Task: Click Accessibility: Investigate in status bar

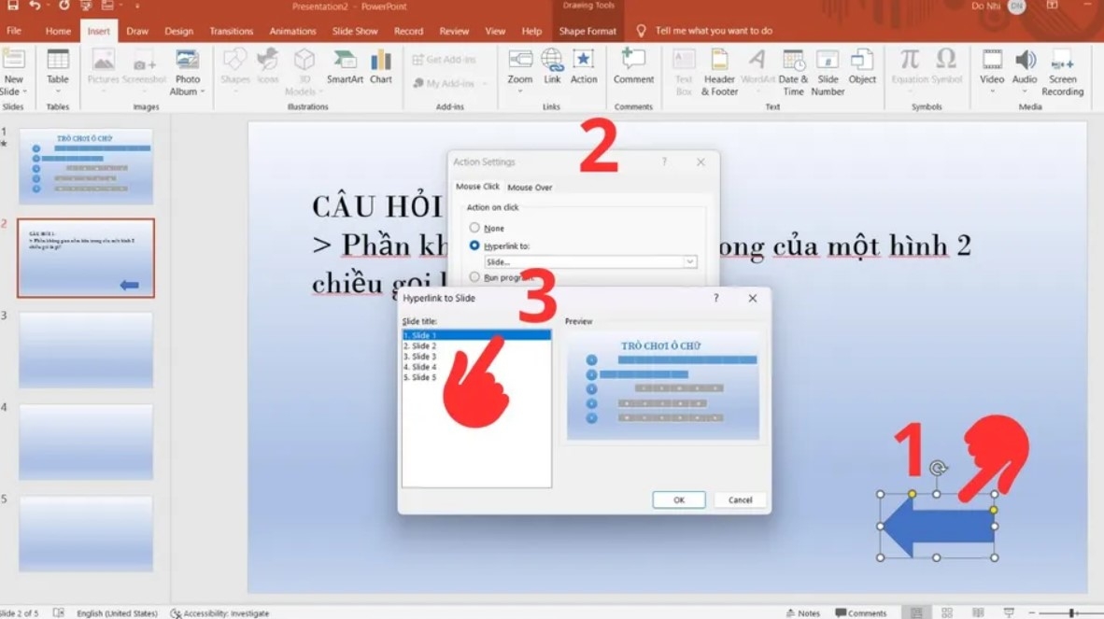Action: [219, 612]
